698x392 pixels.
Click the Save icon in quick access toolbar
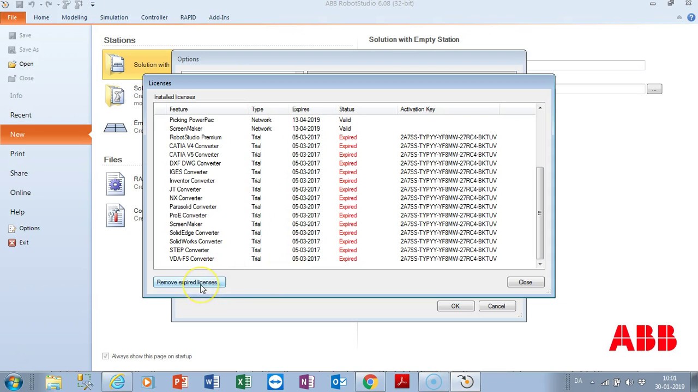(x=20, y=4)
